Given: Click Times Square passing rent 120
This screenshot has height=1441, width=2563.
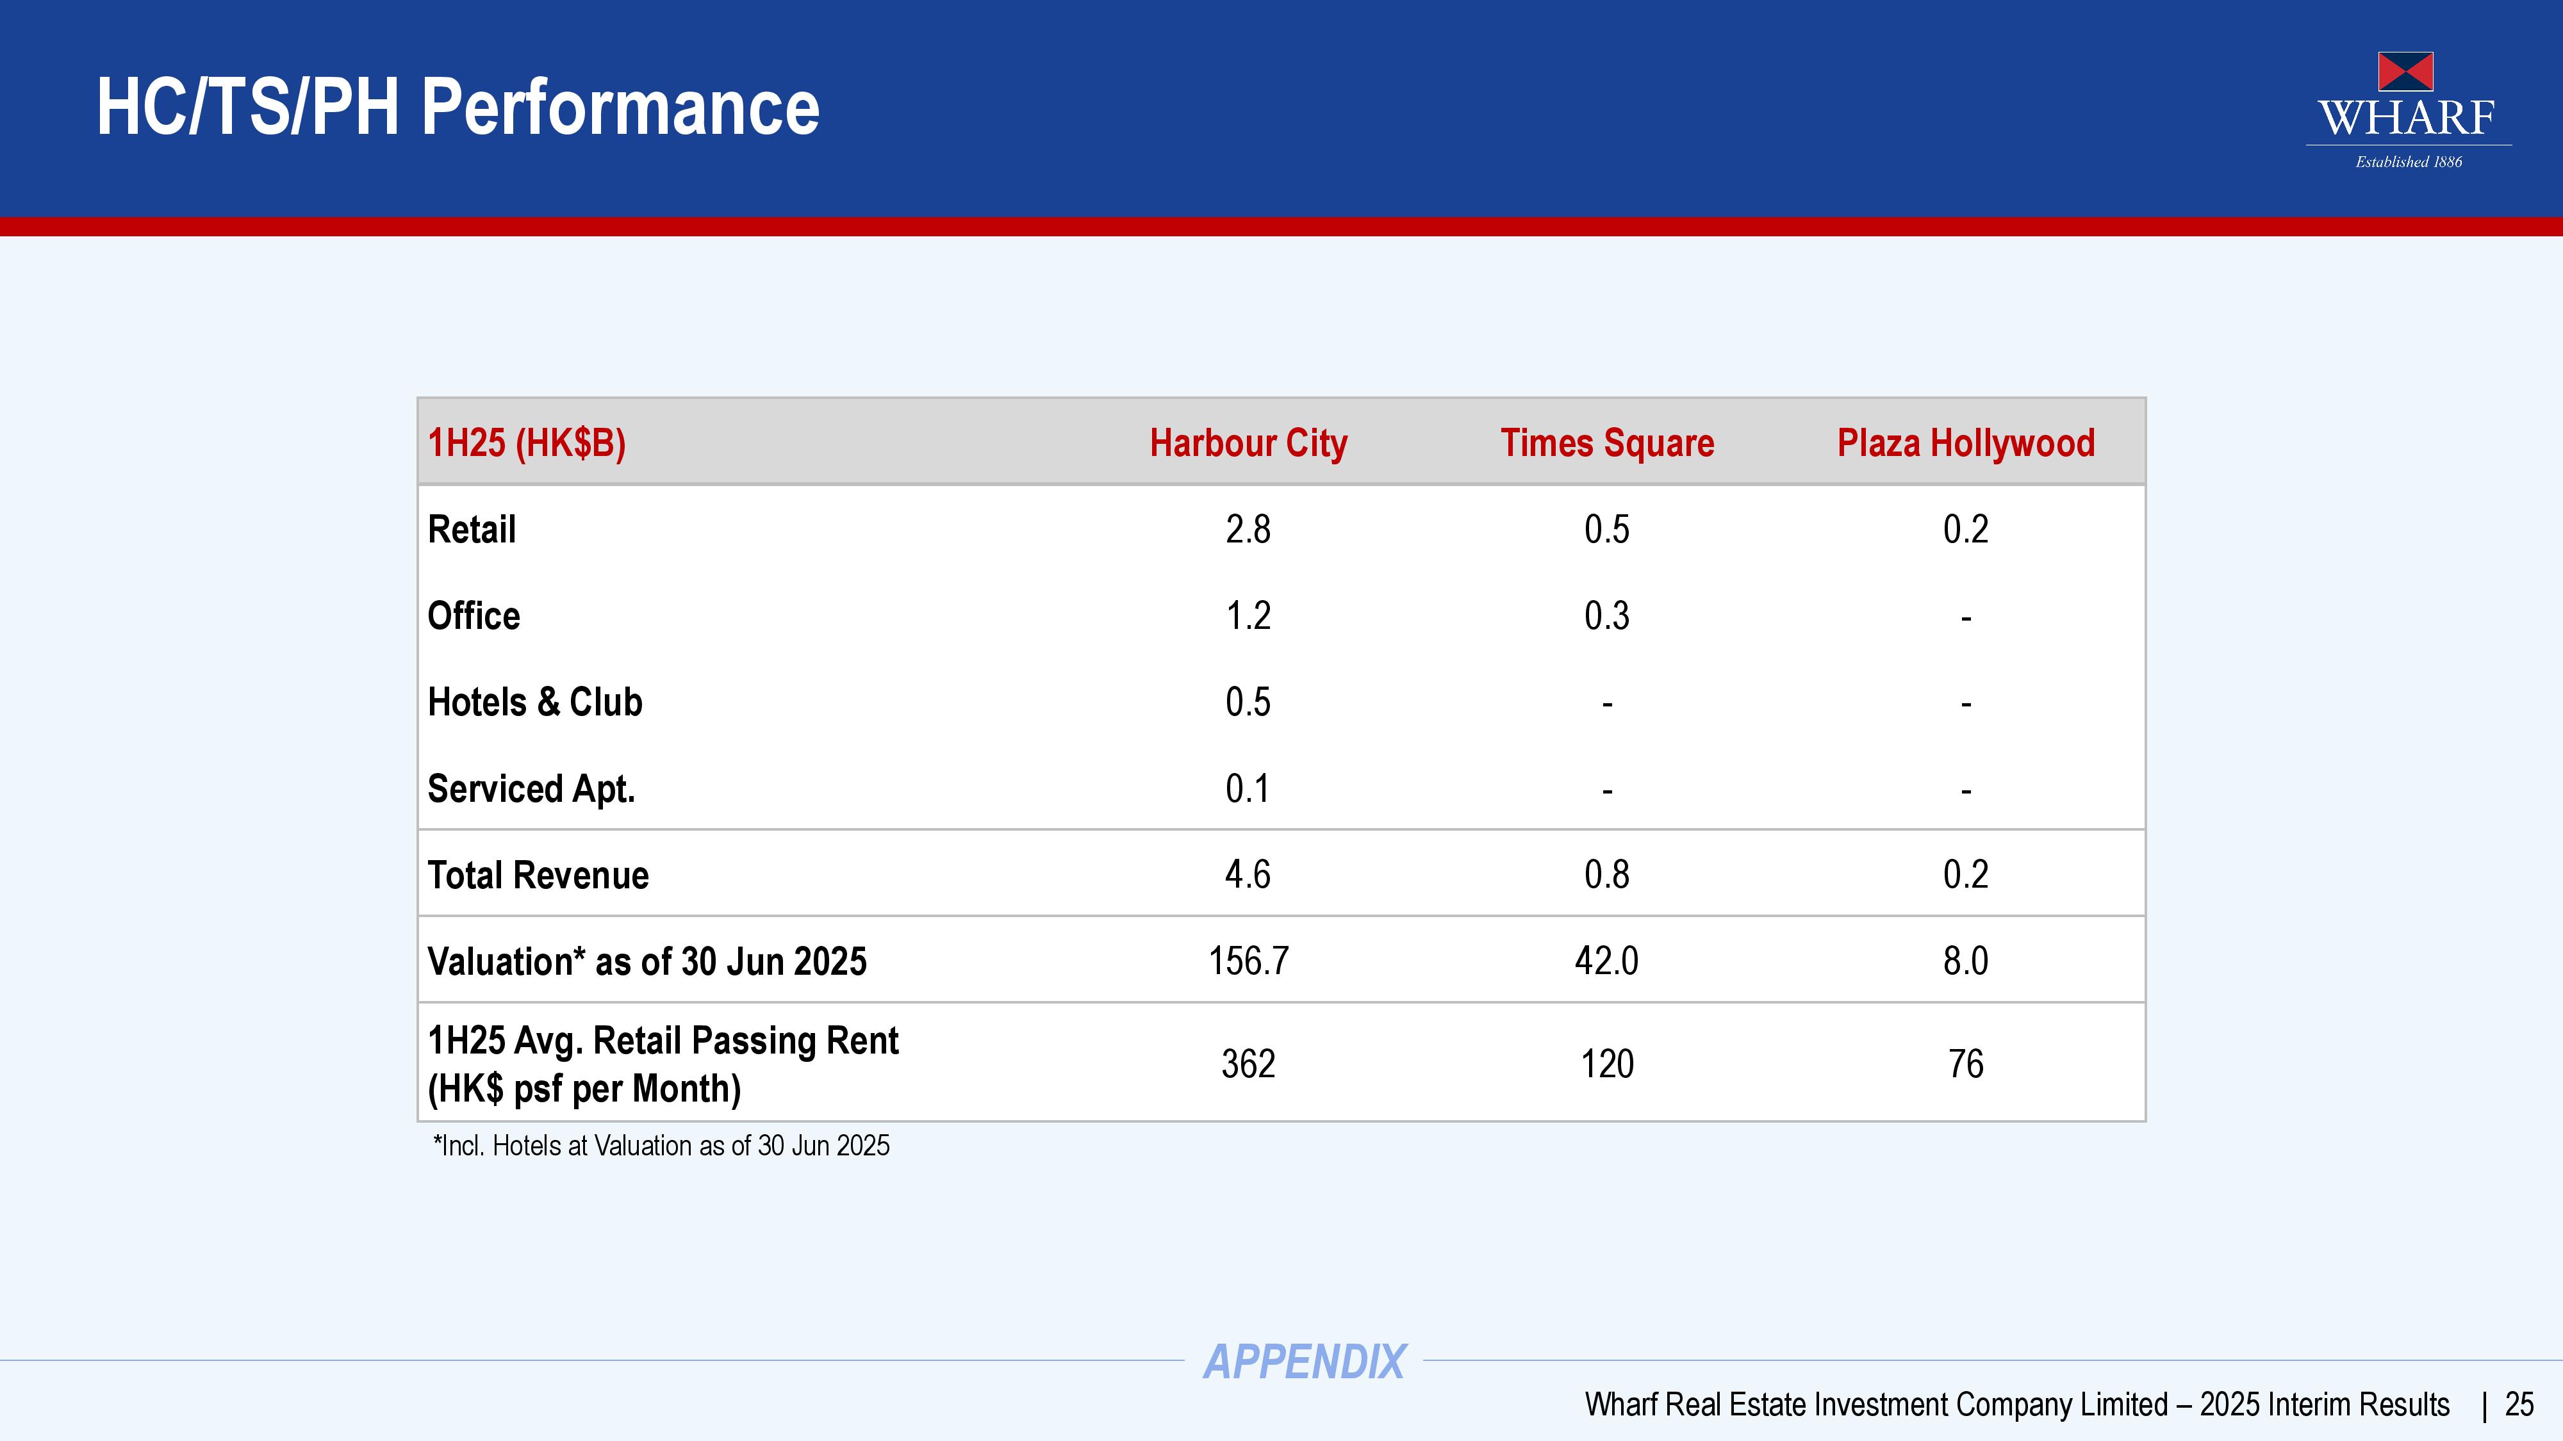Looking at the screenshot, I should pyautogui.click(x=1607, y=1064).
